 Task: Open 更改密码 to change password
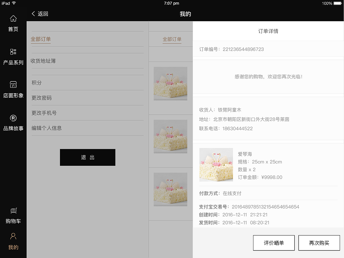[41, 98]
